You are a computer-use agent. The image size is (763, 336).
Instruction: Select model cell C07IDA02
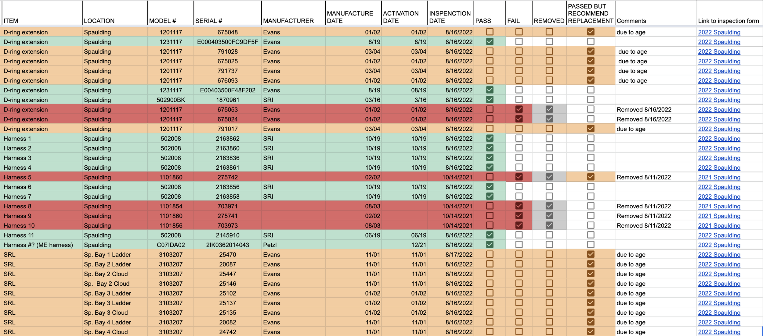tap(171, 245)
